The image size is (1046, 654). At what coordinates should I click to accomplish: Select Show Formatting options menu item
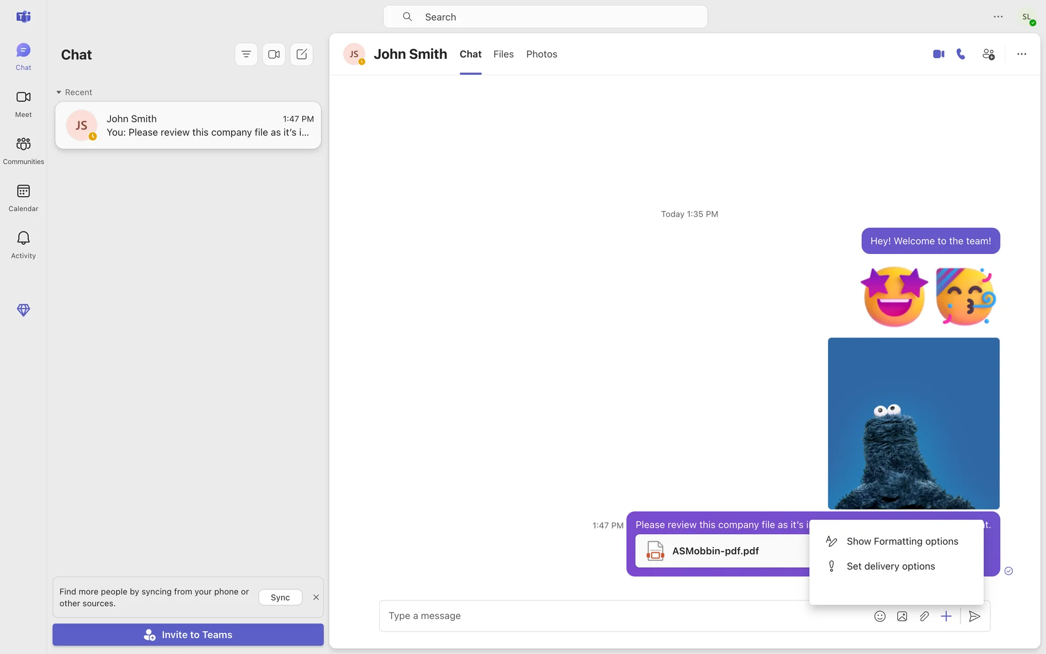(x=902, y=541)
